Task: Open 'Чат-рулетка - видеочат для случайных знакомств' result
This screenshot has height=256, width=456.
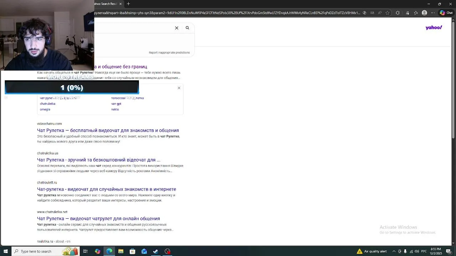Action: point(107,189)
